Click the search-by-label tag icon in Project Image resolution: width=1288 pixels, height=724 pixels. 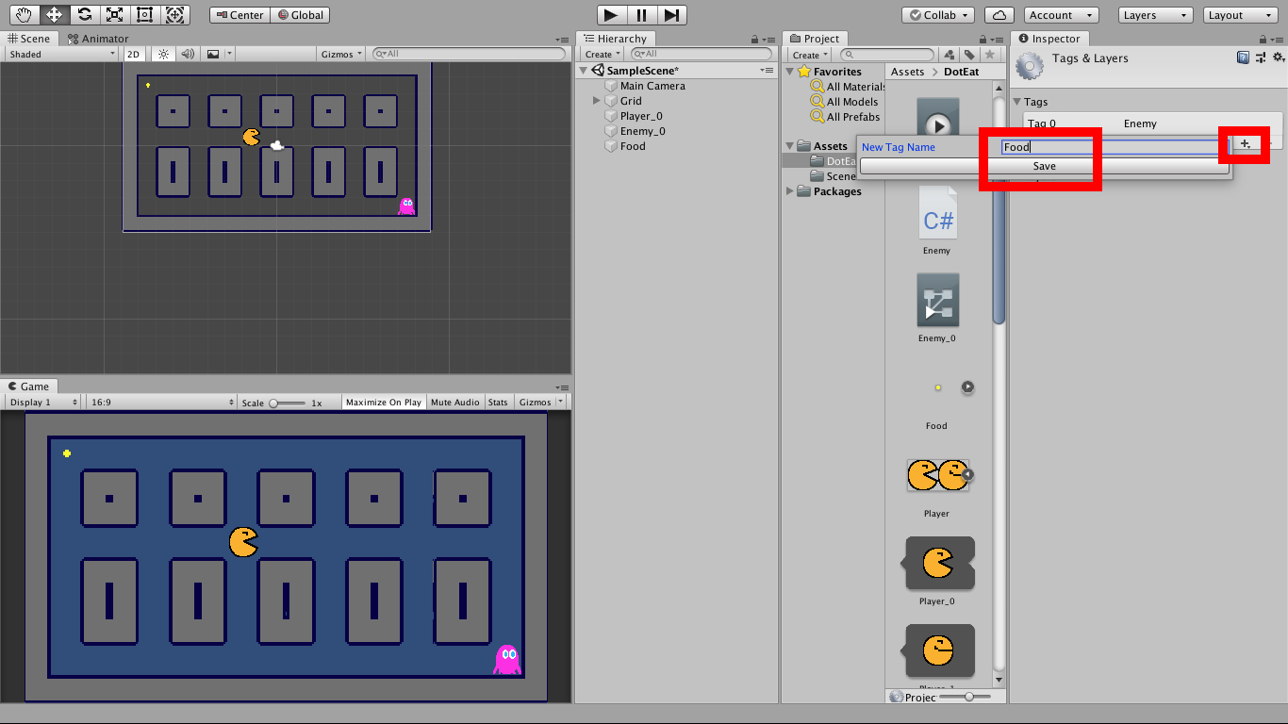click(x=969, y=55)
